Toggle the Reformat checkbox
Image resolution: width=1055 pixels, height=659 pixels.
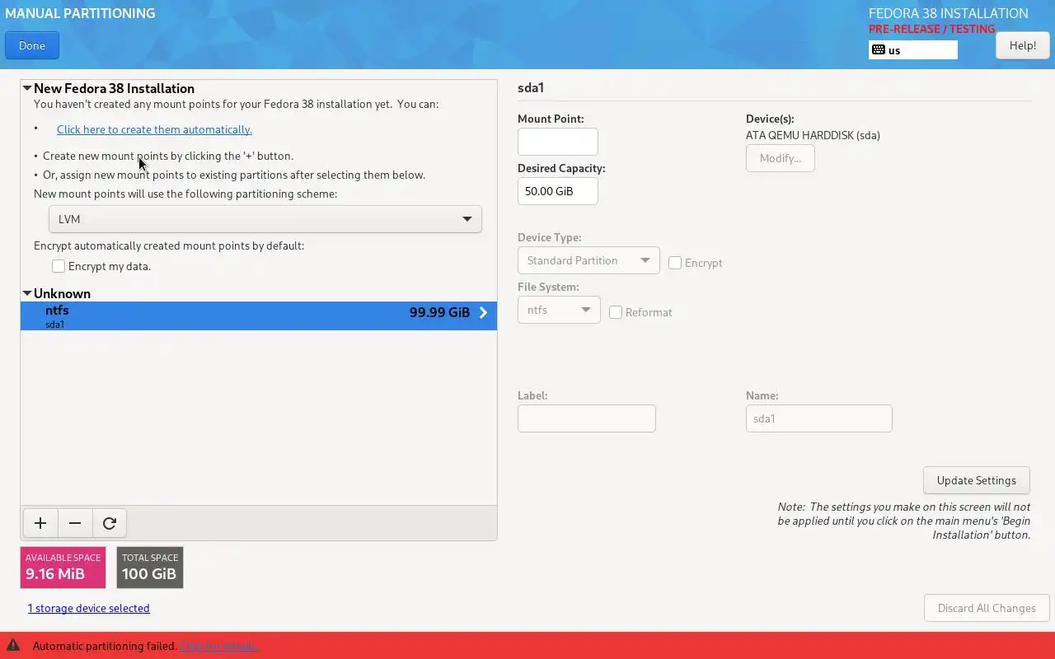coord(616,312)
